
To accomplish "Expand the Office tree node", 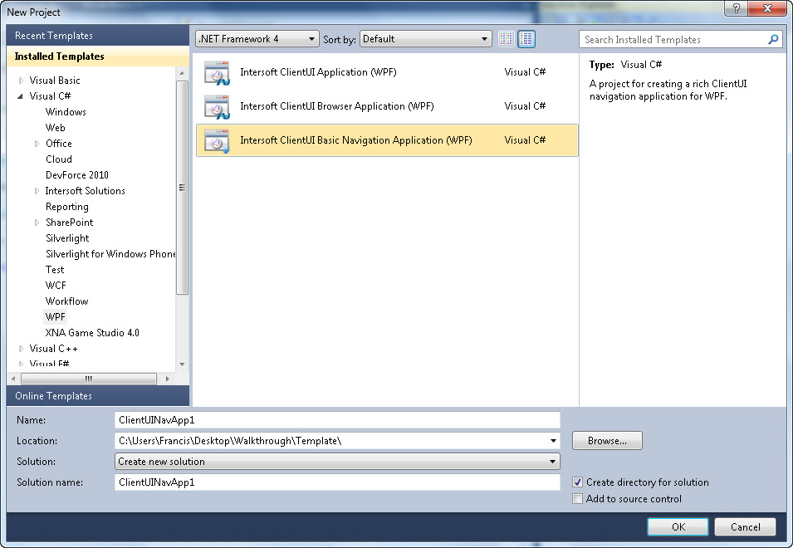I will pyautogui.click(x=37, y=144).
